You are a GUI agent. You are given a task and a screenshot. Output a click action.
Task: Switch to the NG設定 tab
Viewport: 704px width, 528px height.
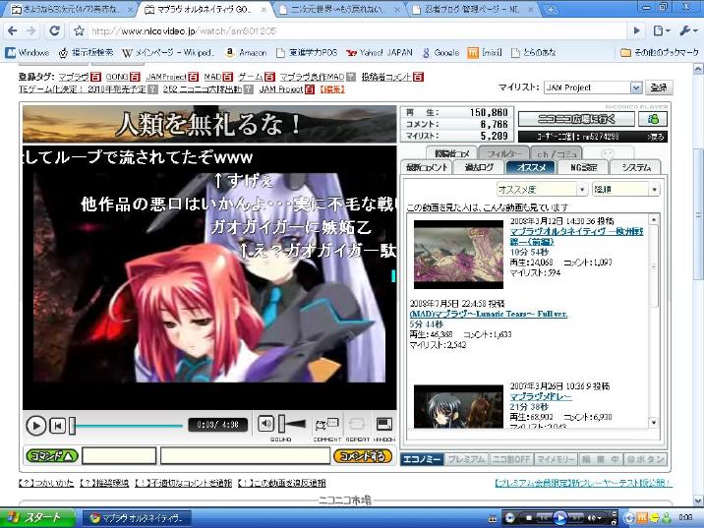tap(583, 167)
